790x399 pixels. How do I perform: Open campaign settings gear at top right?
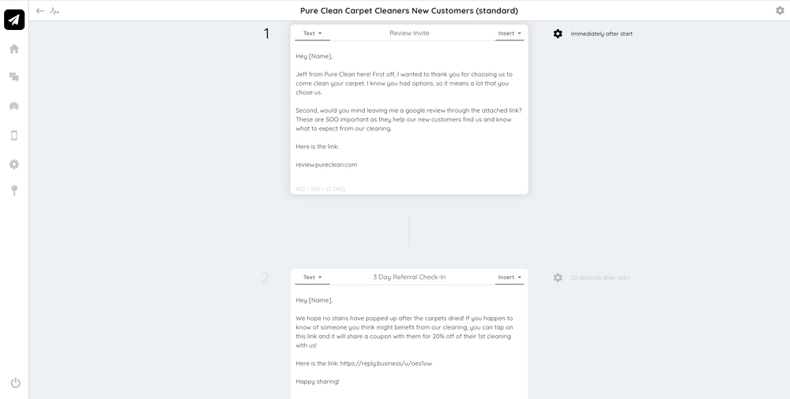(780, 11)
